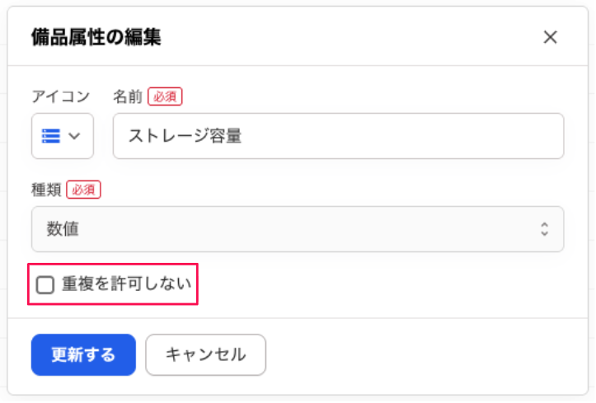Select the 数値 value text in the dropdown
This screenshot has width=596, height=403.
pos(63,229)
